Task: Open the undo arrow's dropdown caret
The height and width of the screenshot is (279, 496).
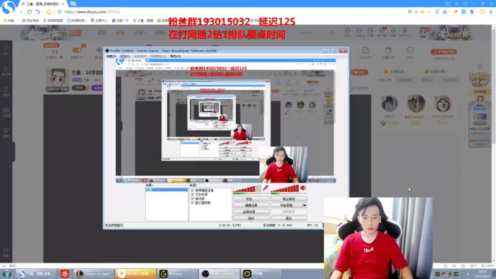Action: 42,12
